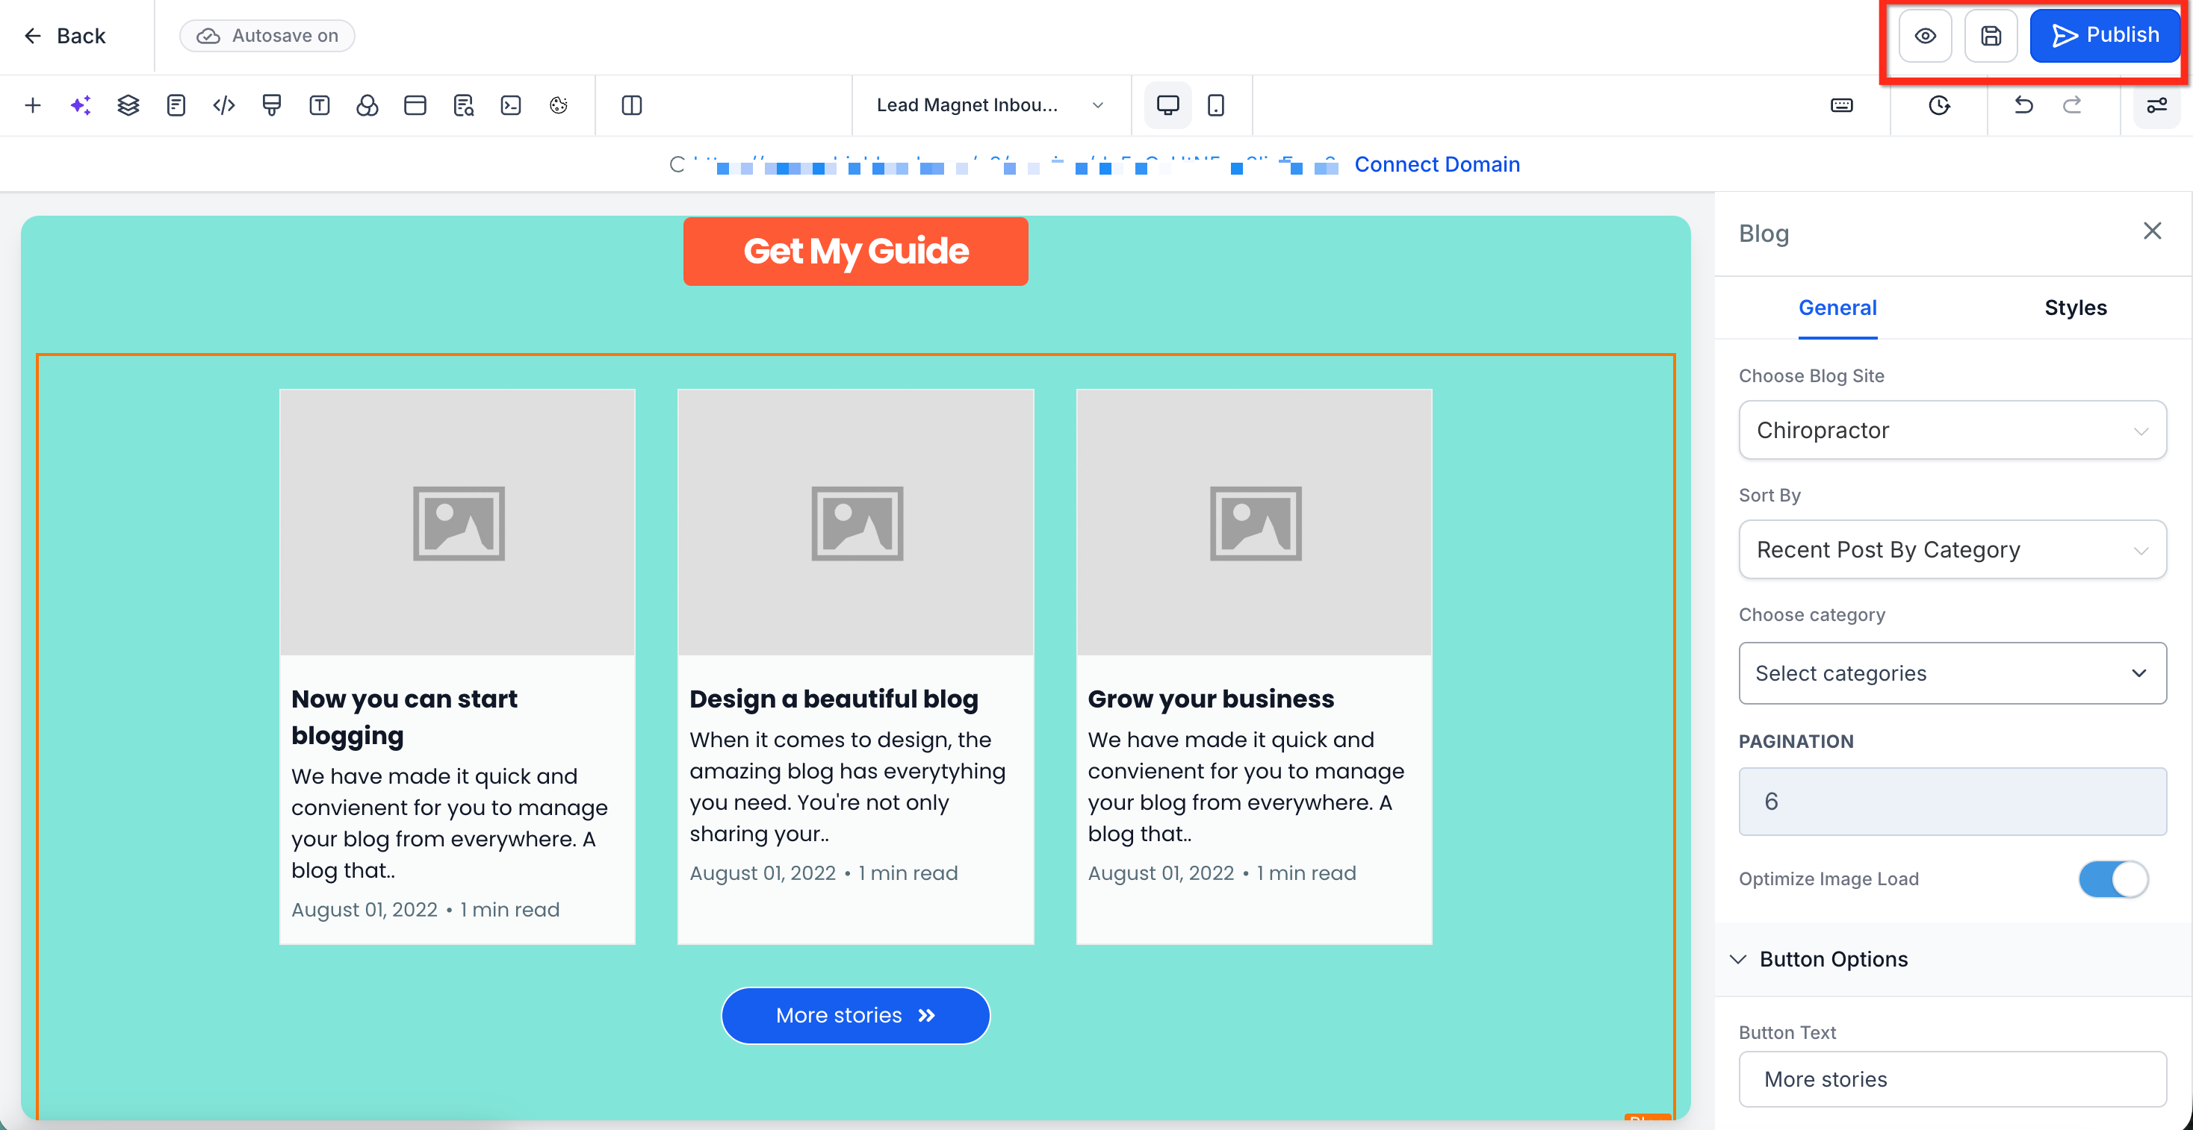Screen dimensions: 2193x1130
Task: Toggle Optimize Image Load switch
Action: pyautogui.click(x=2113, y=879)
